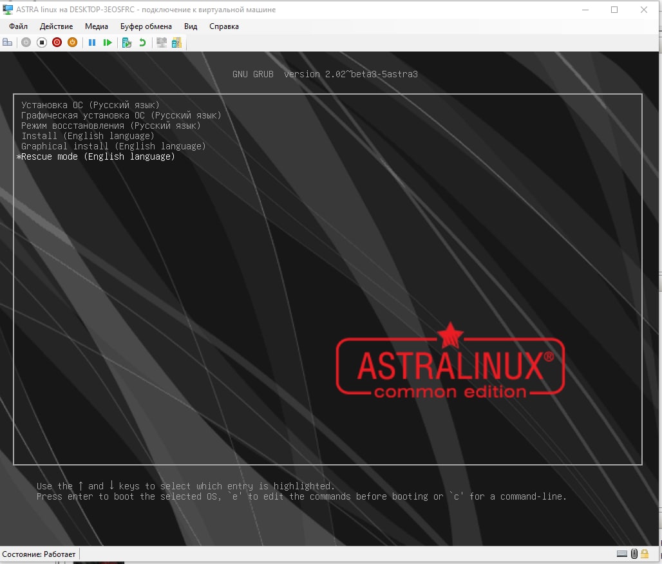Maximize the virtual machine connection window

click(x=614, y=10)
